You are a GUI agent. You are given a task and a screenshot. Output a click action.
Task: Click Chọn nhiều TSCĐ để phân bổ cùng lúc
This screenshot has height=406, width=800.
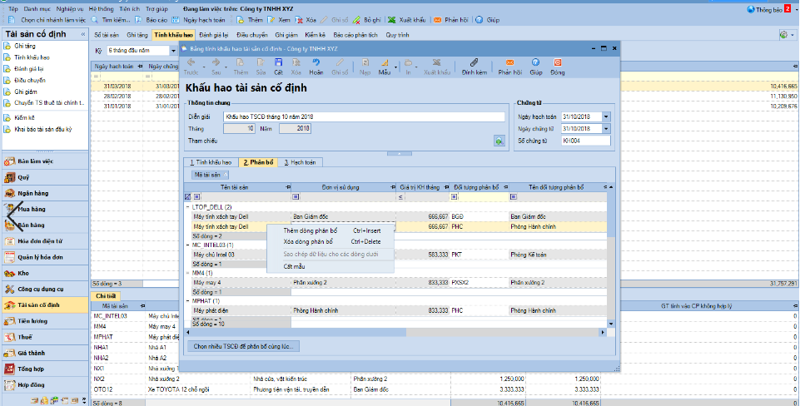tap(243, 346)
